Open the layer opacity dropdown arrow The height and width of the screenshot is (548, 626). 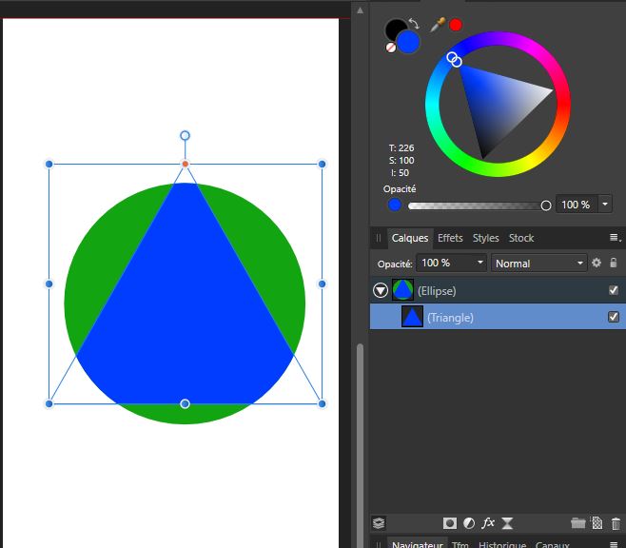tap(479, 263)
